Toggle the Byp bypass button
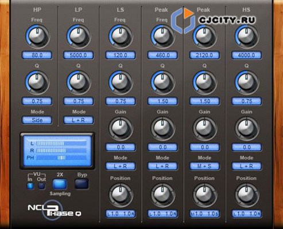283x229 pixels. pos(82,184)
